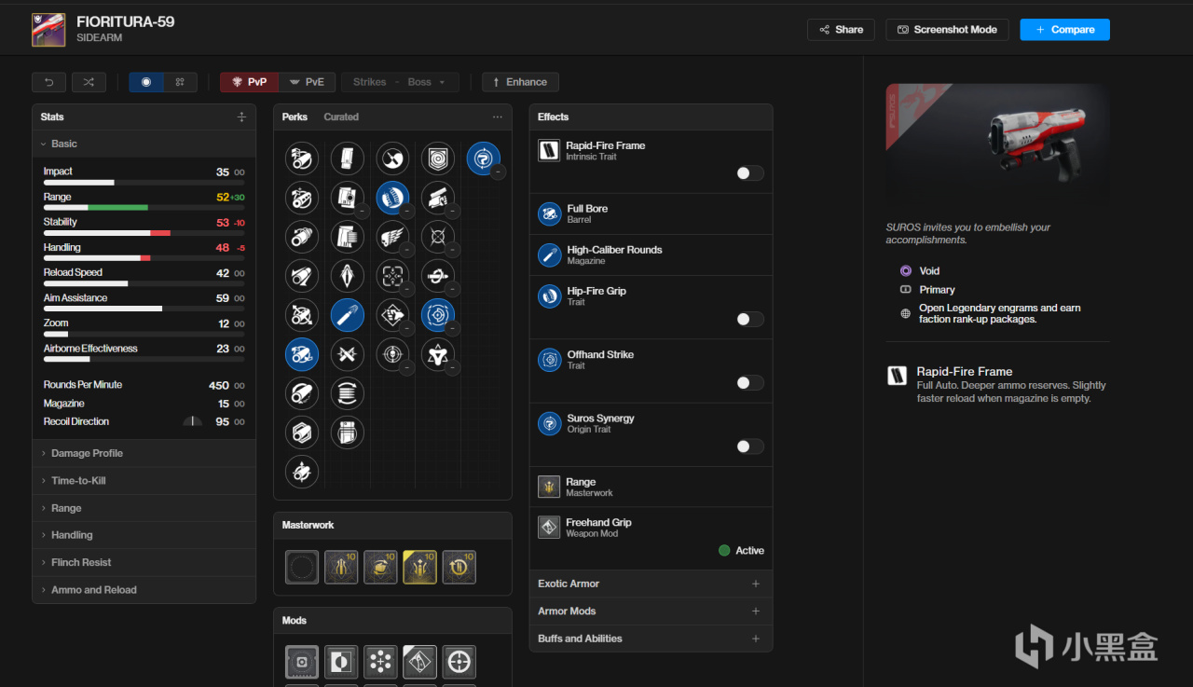This screenshot has height=687, width=1193.
Task: Toggle the Hip-Fire Grip effect switch
Action: [749, 319]
